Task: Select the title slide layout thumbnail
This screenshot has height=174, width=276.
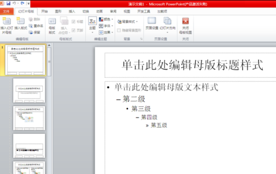Action: coord(29,90)
